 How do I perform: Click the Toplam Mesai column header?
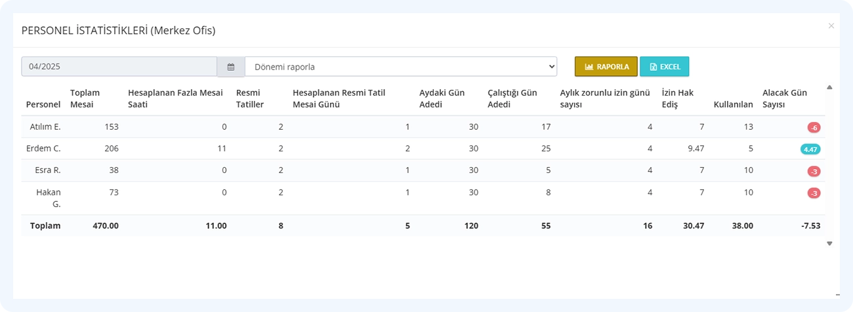85,98
